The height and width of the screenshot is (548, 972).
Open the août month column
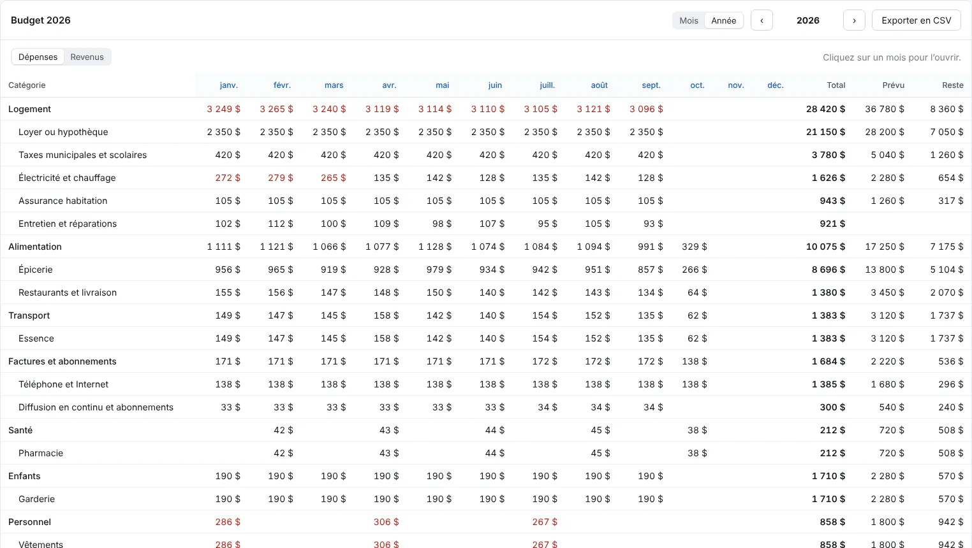pos(600,85)
